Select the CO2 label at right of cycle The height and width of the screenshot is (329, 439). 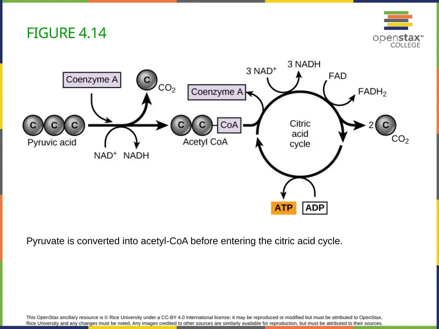(x=400, y=139)
